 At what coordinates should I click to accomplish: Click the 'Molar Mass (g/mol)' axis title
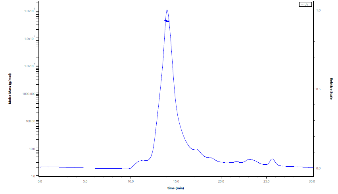tap(10, 89)
